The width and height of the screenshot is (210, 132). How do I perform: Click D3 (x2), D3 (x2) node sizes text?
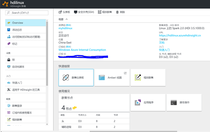[x=168, y=57]
